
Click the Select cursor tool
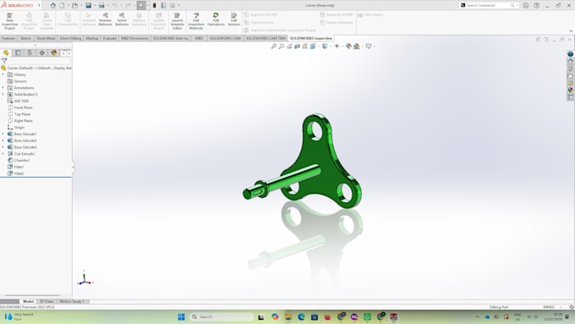[141, 6]
